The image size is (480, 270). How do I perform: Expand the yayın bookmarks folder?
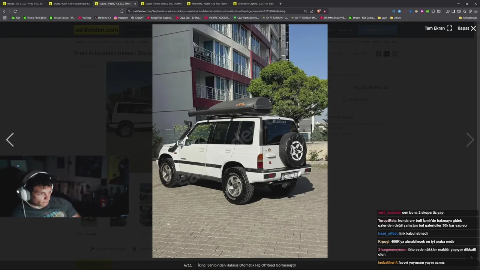click(382, 18)
